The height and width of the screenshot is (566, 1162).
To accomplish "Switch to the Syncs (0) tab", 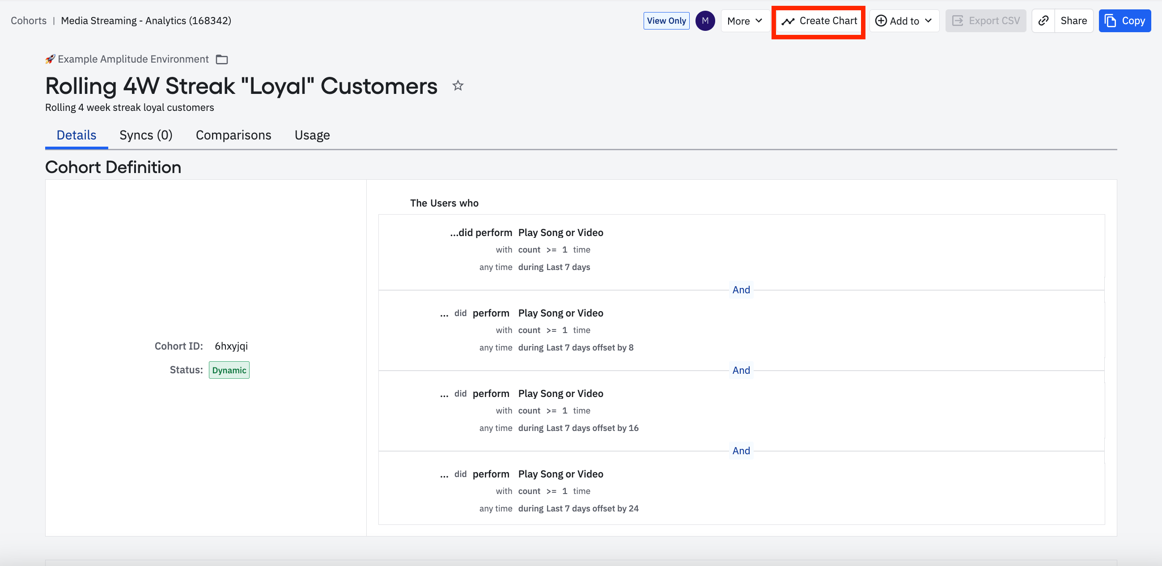I will (146, 135).
